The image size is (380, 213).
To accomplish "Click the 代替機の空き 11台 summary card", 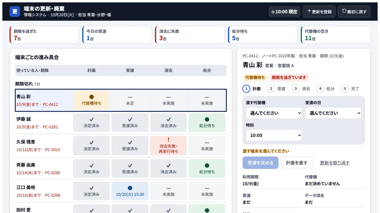I will click(x=335, y=35).
